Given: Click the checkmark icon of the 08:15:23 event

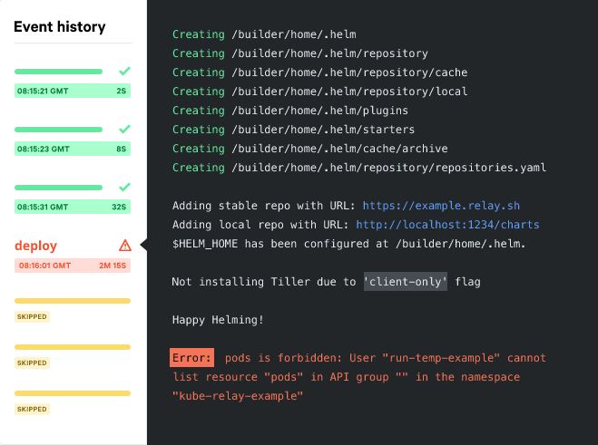Looking at the screenshot, I should click(124, 129).
